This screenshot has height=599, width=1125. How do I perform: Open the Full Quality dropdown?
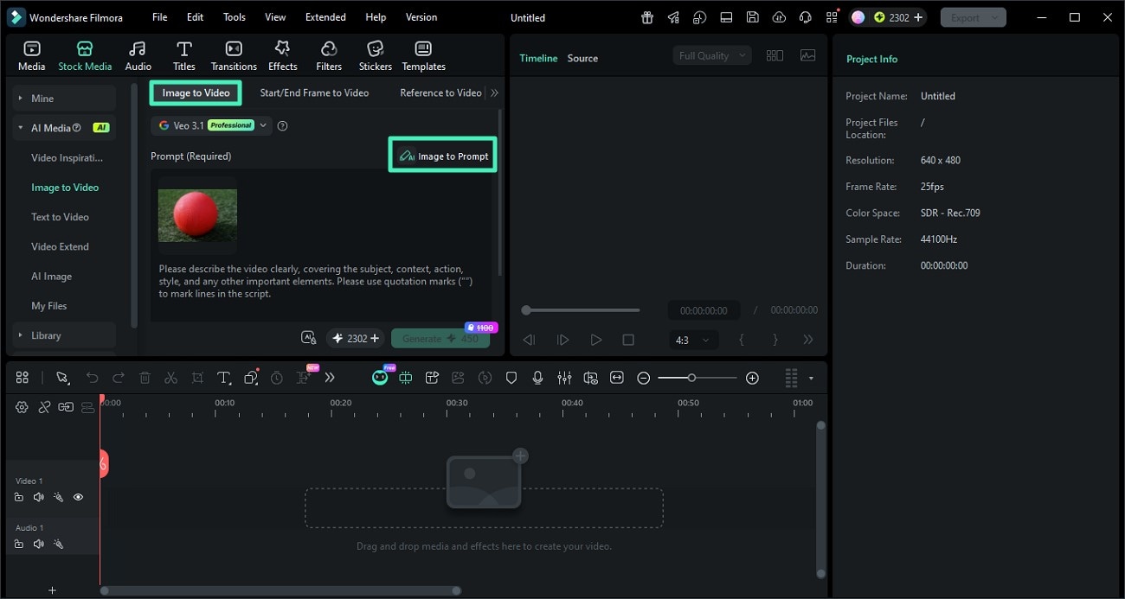[x=711, y=55]
